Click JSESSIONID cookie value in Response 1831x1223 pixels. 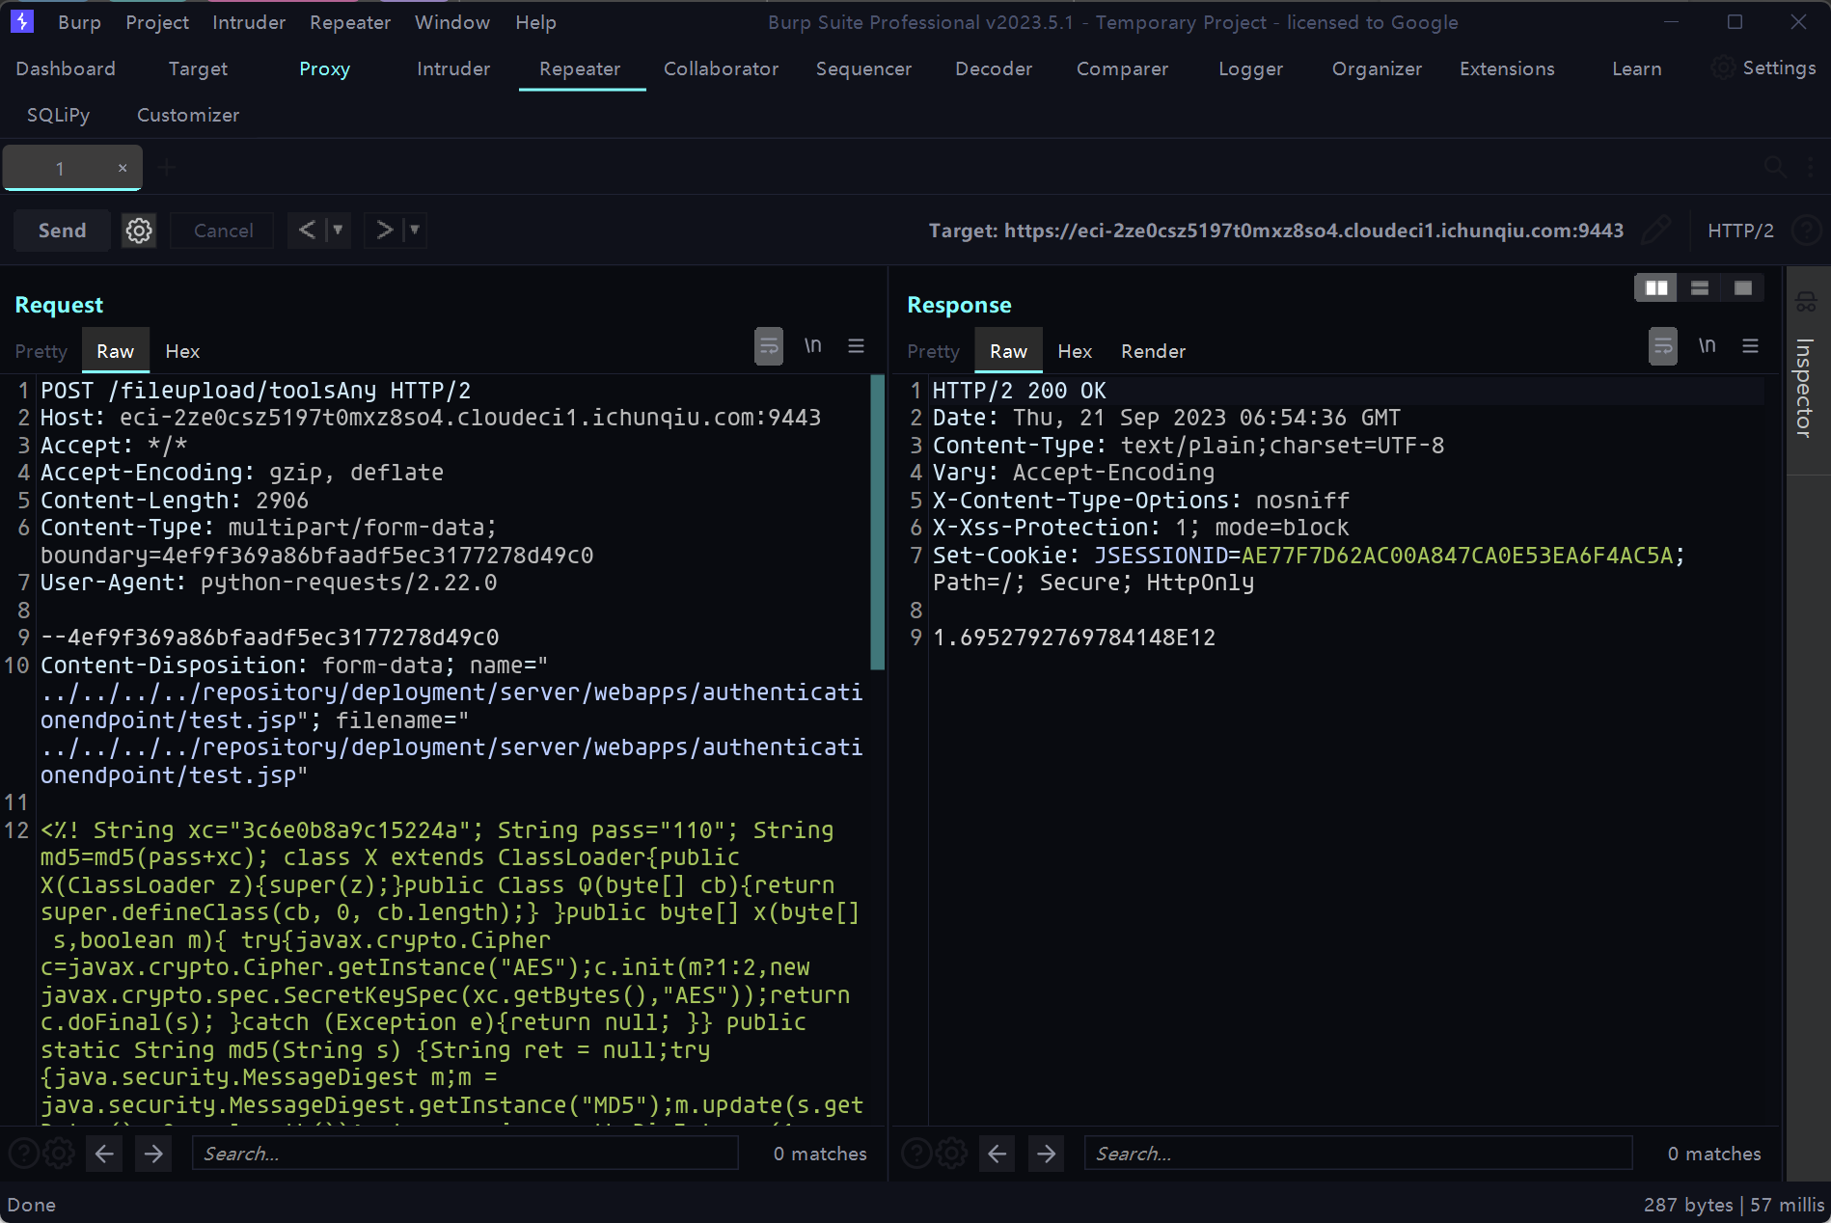point(1457,556)
